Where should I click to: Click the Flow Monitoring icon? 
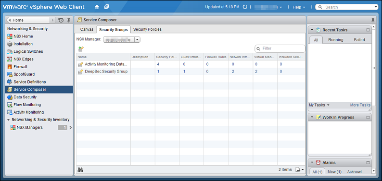[10, 105]
